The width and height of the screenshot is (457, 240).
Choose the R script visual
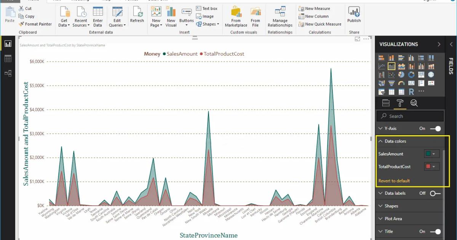(x=411, y=91)
